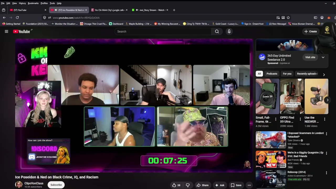
Task: Open menu for Exposed Scammers in London video
Action: (x=326, y=134)
